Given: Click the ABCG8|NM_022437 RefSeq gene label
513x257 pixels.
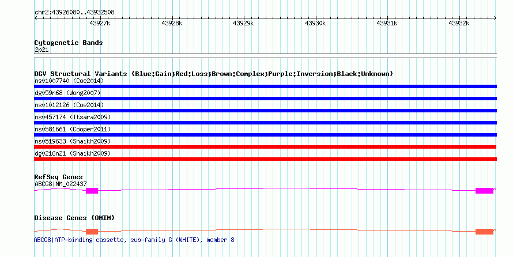Looking at the screenshot, I should coord(61,184).
